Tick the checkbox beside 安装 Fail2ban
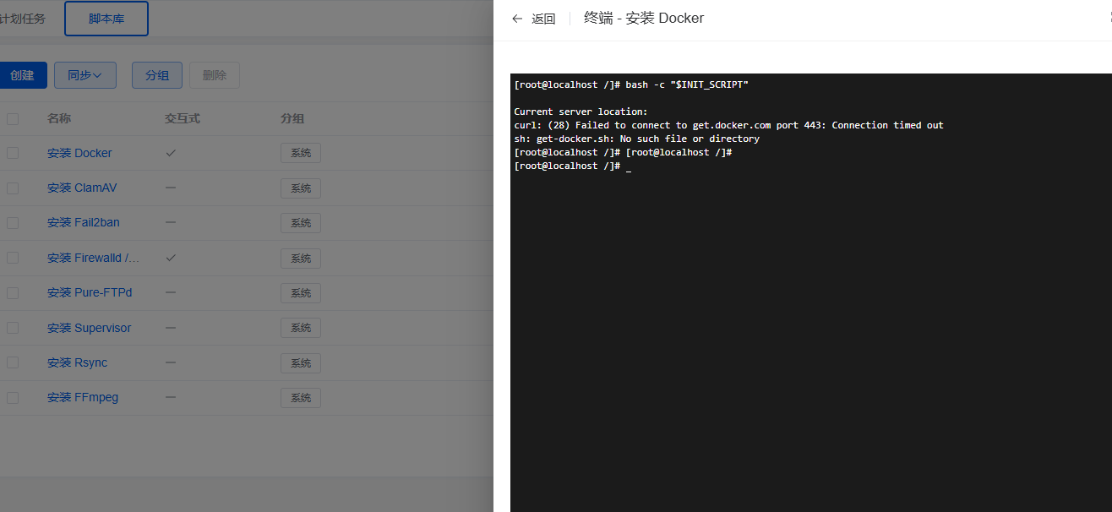 click(13, 223)
